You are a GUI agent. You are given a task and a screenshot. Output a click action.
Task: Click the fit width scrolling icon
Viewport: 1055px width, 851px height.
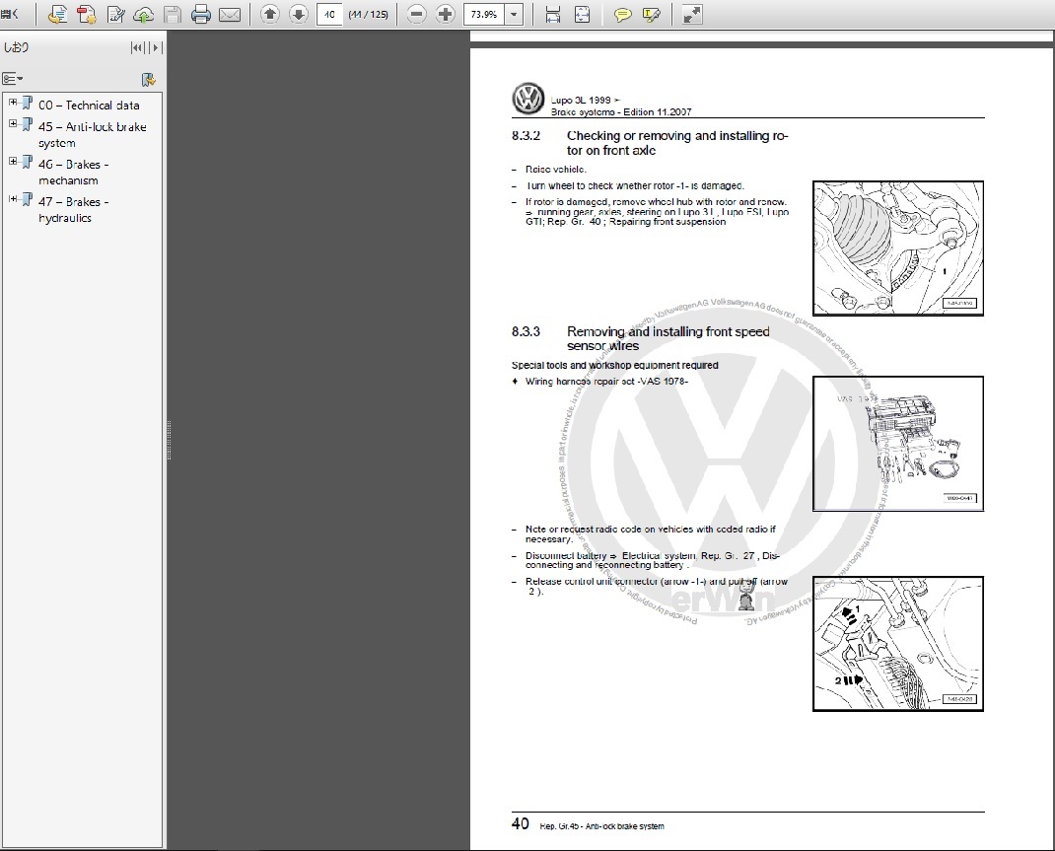[552, 14]
